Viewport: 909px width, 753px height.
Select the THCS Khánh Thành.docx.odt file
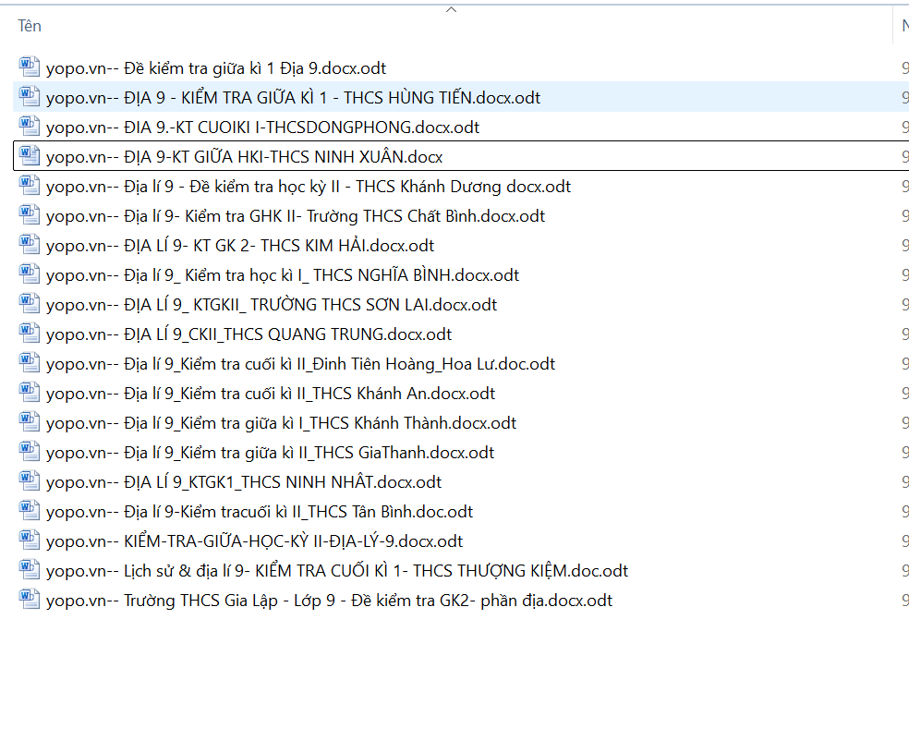tap(281, 423)
